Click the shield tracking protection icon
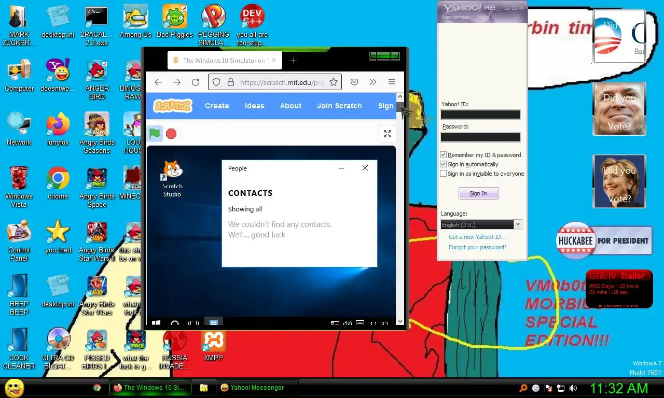 [217, 82]
